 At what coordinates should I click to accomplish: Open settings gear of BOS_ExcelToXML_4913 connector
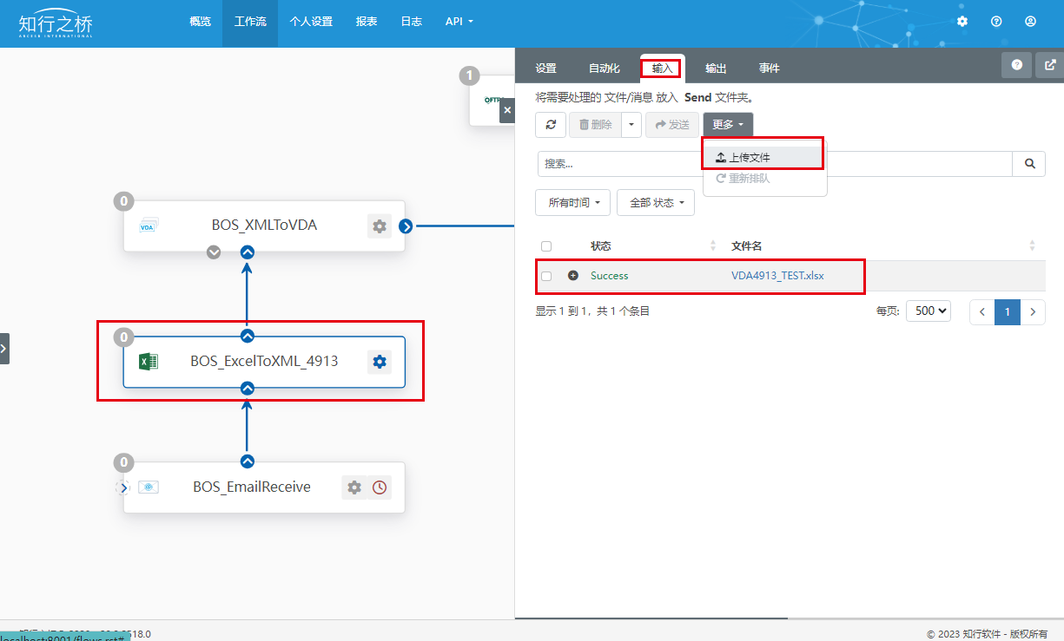tap(379, 362)
